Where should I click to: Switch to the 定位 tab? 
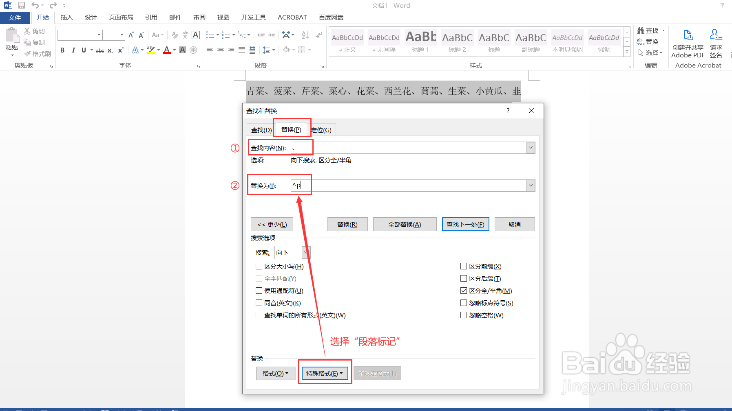(322, 129)
